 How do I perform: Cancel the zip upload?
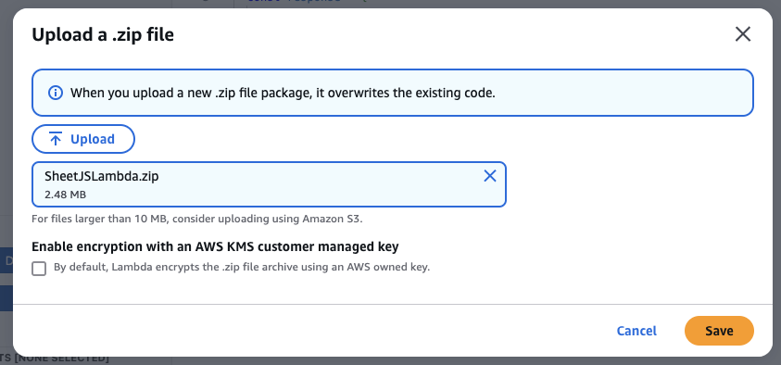tap(636, 331)
